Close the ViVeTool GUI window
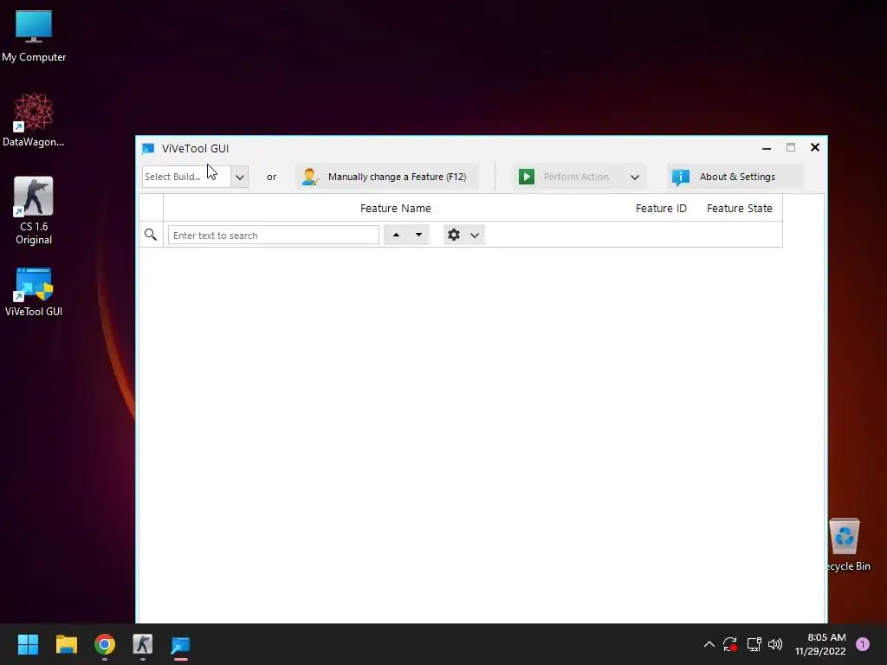Screen dimensions: 887x665 [815, 147]
